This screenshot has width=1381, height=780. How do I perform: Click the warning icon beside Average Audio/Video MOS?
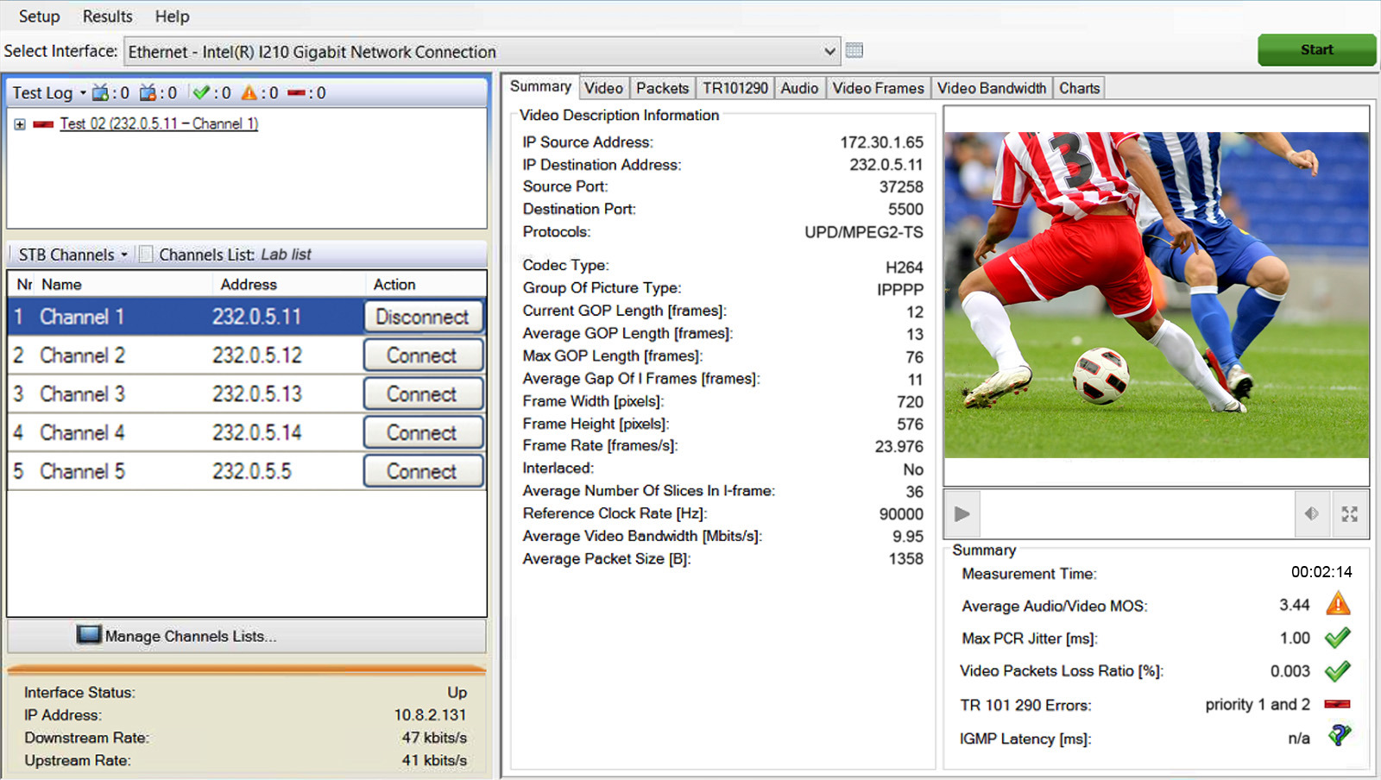pyautogui.click(x=1338, y=605)
